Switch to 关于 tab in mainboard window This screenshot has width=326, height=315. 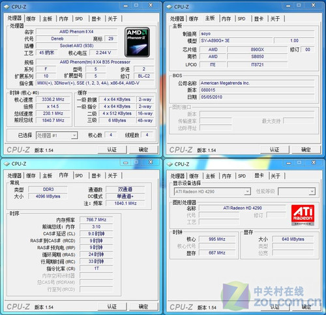[x=275, y=19]
